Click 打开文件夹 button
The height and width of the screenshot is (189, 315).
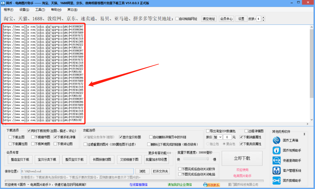click(160, 171)
